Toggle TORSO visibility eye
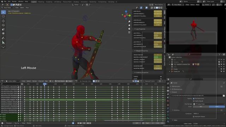This screenshot has height=127, width=226. 161,77
